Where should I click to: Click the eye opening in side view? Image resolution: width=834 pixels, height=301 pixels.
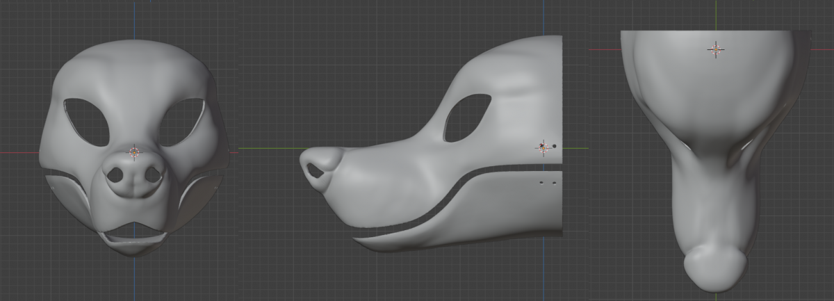[x=466, y=117]
